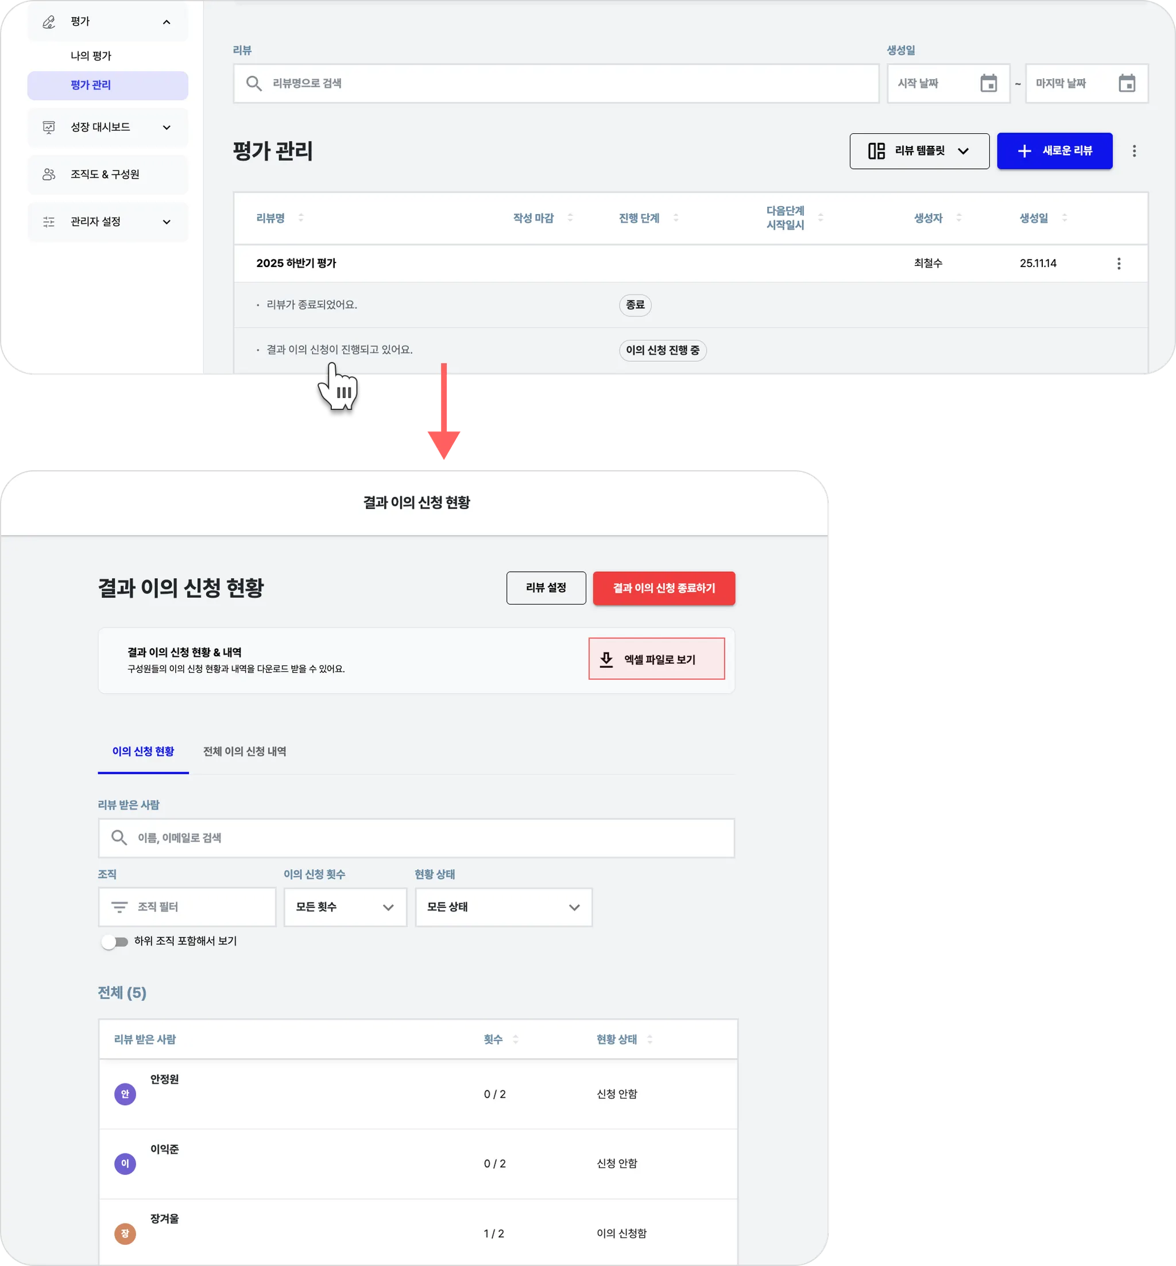
Task: Select 나의 평가 in the sidebar
Action: pos(91,56)
